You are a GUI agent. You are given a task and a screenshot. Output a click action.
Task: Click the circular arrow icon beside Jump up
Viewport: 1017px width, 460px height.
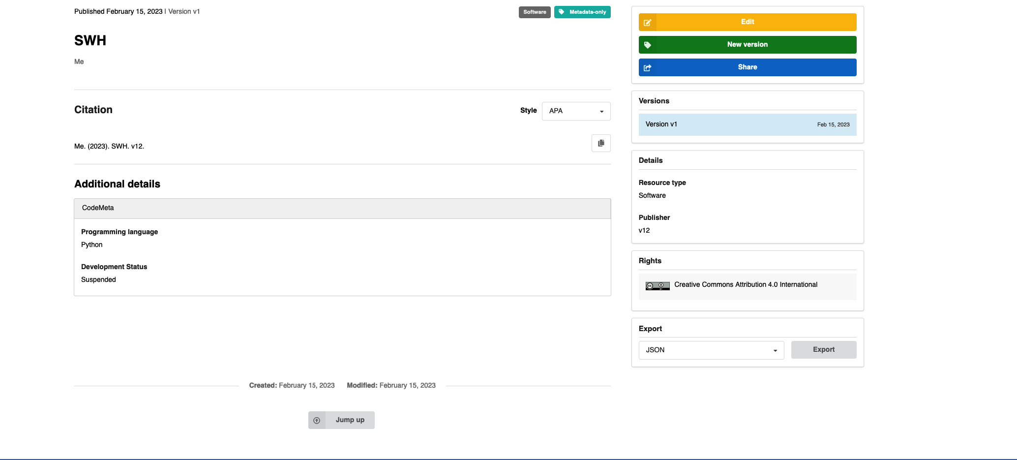pos(317,420)
